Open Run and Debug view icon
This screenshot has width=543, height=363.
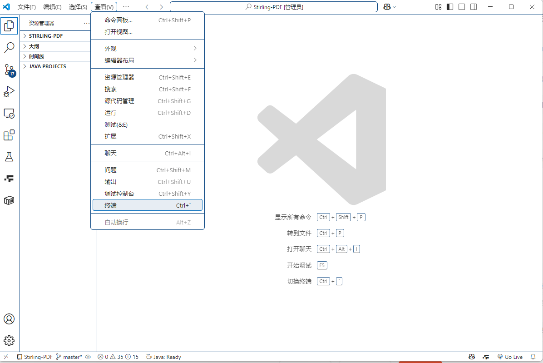tap(9, 91)
